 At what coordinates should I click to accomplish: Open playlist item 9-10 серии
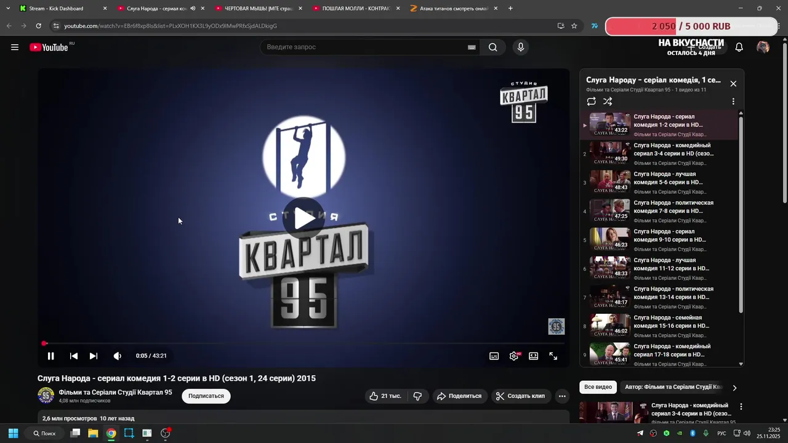point(659,240)
